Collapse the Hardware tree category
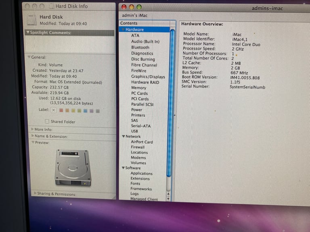 123,29
